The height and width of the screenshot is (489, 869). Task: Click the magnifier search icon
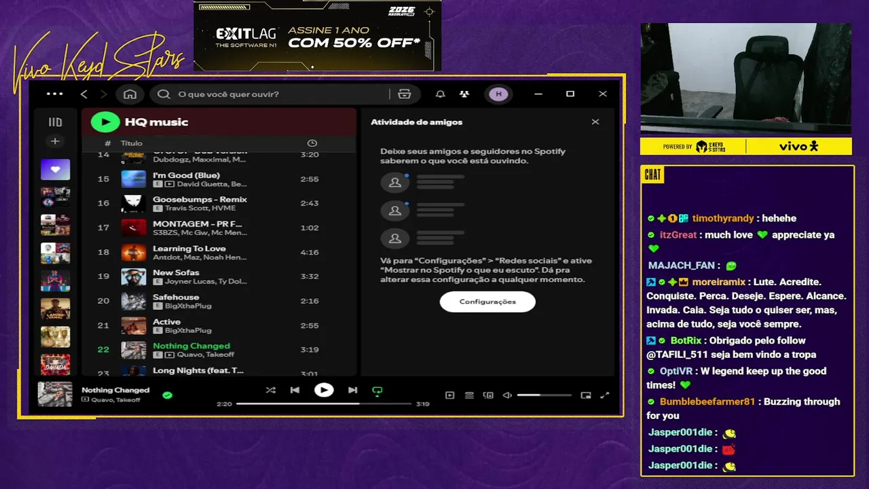[164, 94]
